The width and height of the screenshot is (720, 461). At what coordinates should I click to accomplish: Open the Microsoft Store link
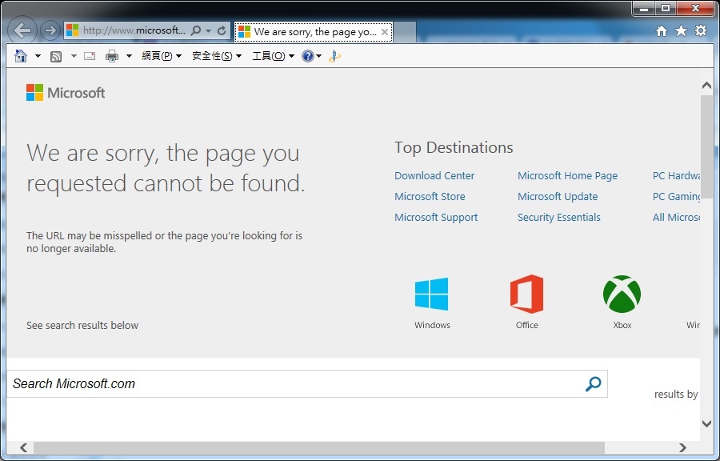click(x=430, y=196)
